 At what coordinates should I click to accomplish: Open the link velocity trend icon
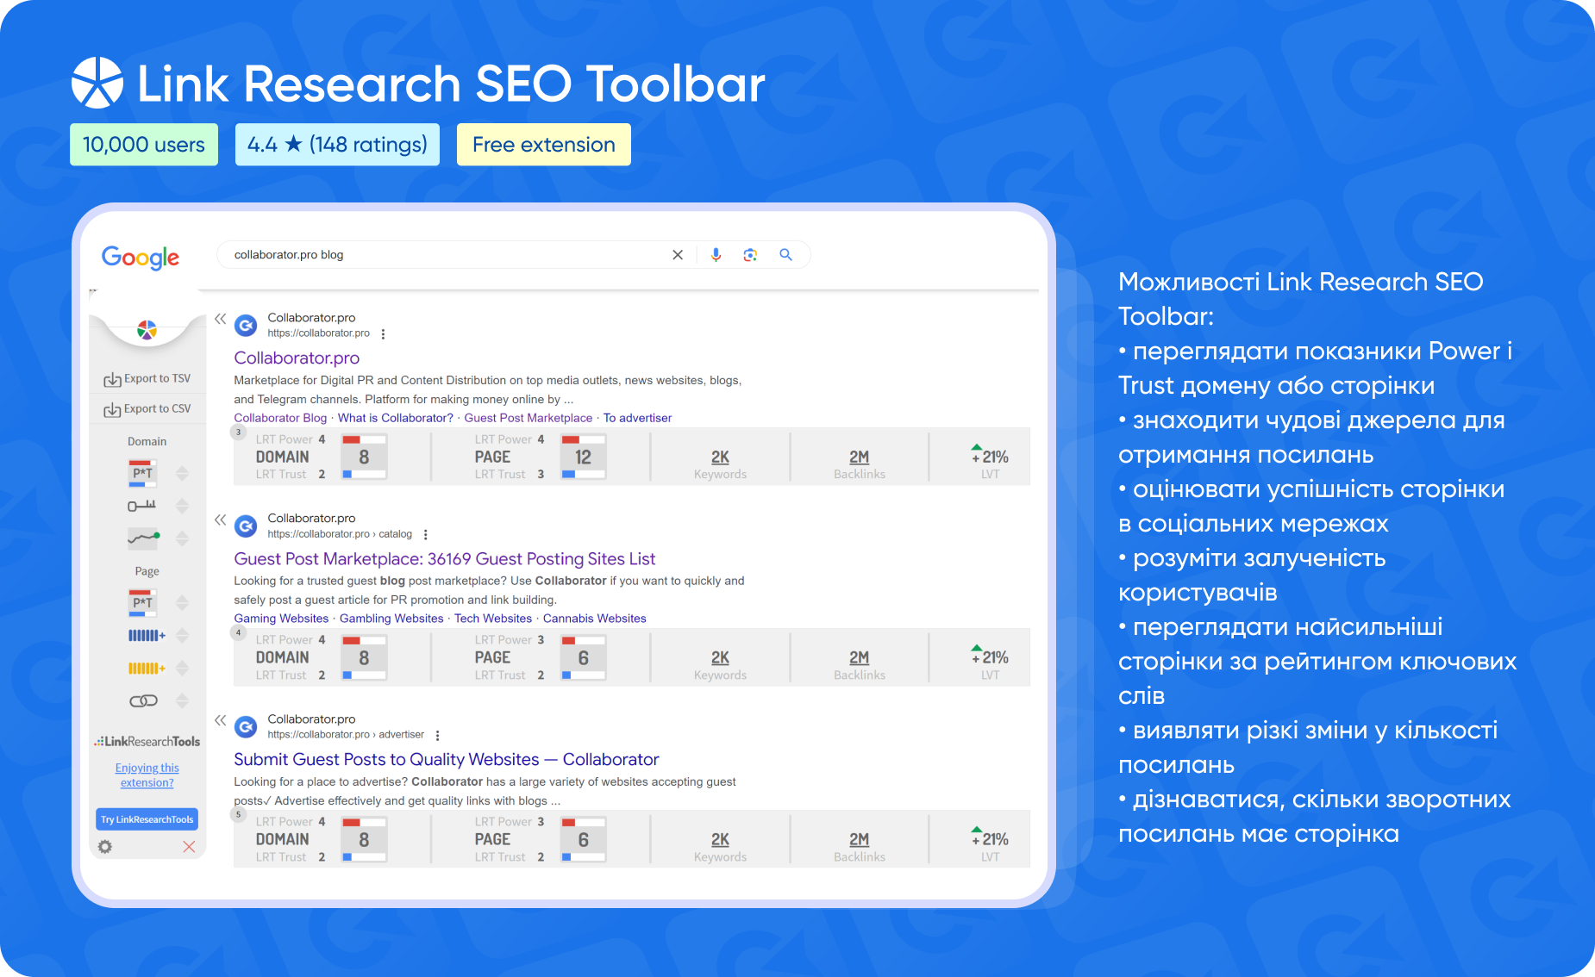pyautogui.click(x=141, y=538)
